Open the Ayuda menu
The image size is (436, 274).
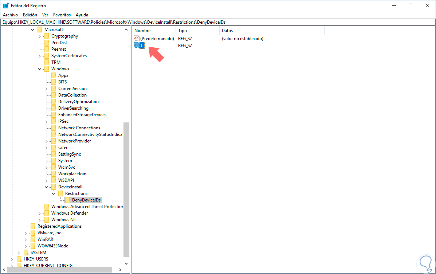click(82, 15)
